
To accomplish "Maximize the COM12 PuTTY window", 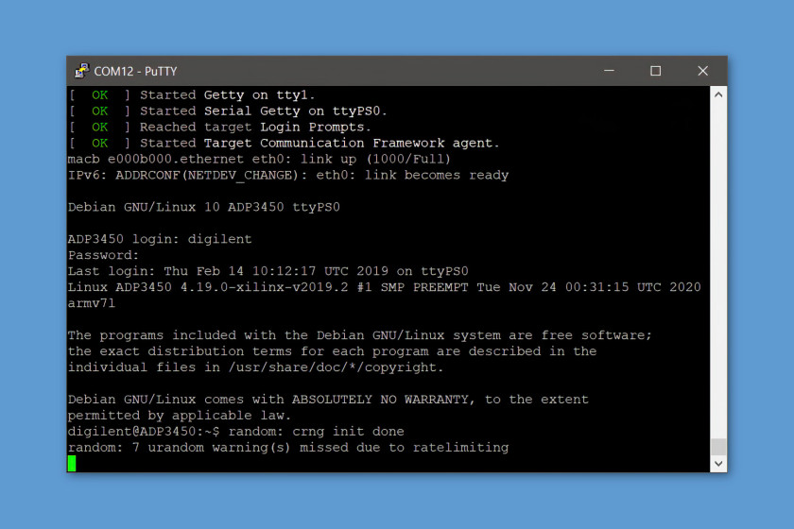I will 656,71.
